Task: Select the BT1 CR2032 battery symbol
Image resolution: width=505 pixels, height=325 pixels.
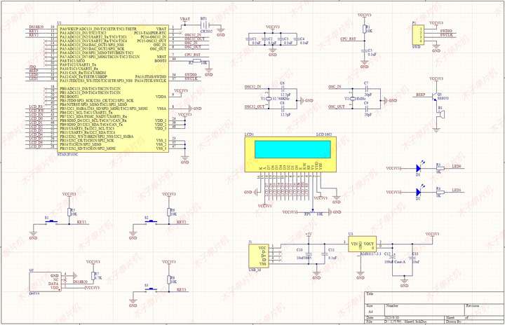Action: [x=204, y=25]
